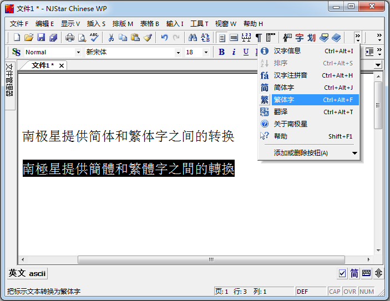Open the 输入 I menu
Screen dimensions: 390x301
(175, 24)
